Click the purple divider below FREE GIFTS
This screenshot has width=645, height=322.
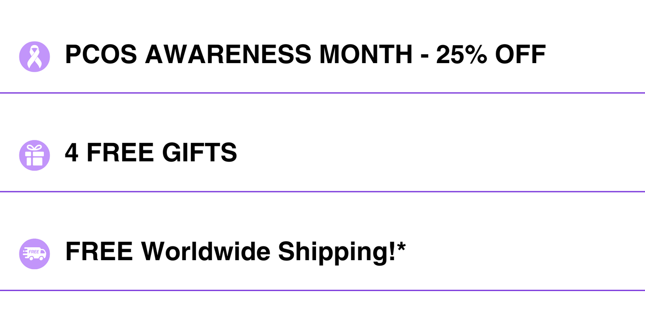coord(322,191)
